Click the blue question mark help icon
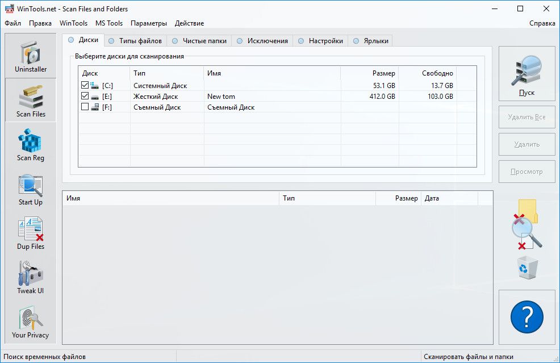The image size is (560, 363). pyautogui.click(x=526, y=317)
